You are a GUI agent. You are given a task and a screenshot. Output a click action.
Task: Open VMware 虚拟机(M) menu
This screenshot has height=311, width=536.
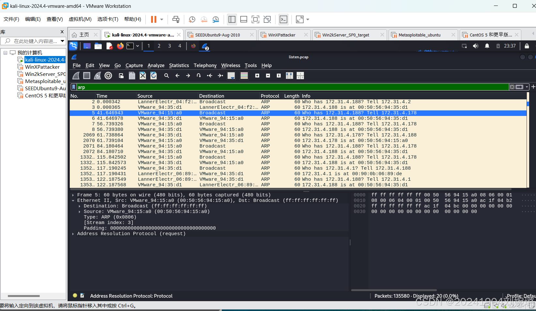[80, 19]
